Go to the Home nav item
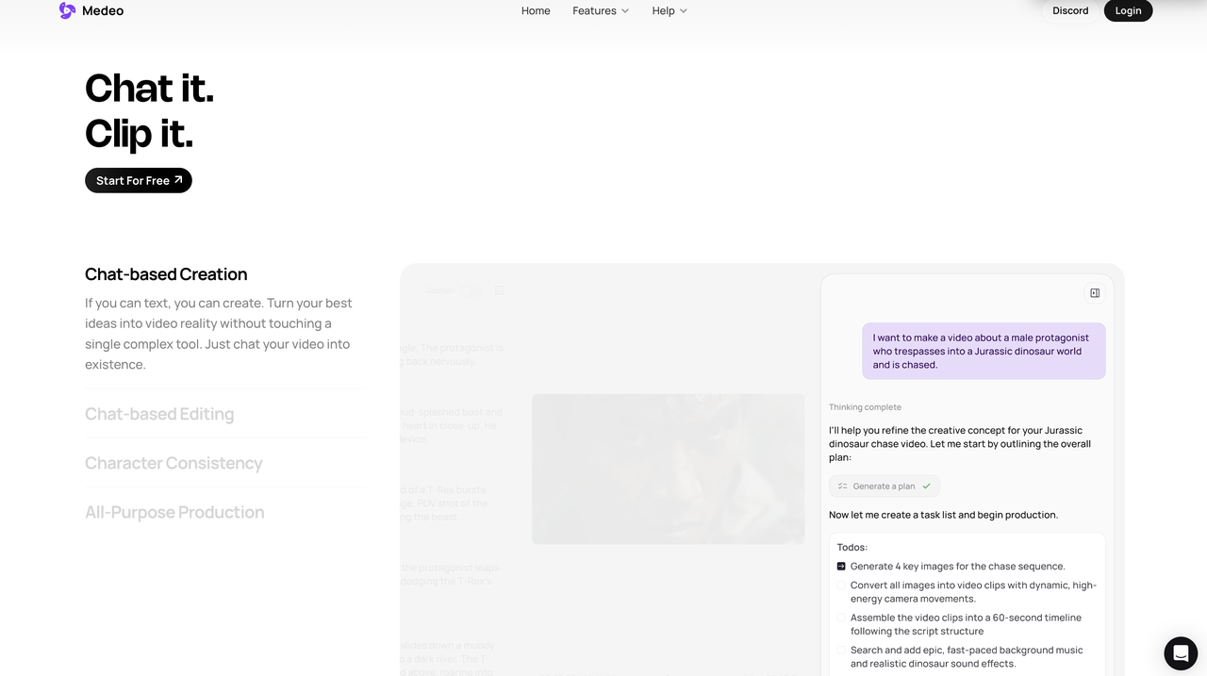The height and width of the screenshot is (676, 1207). click(x=536, y=10)
